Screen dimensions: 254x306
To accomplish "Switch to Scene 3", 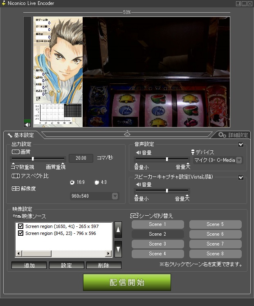I will click(157, 244).
